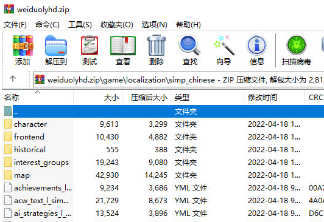Screen dimensions: 324x222
Task: Click packed size 4,882 of frontend
Action: point(158,137)
